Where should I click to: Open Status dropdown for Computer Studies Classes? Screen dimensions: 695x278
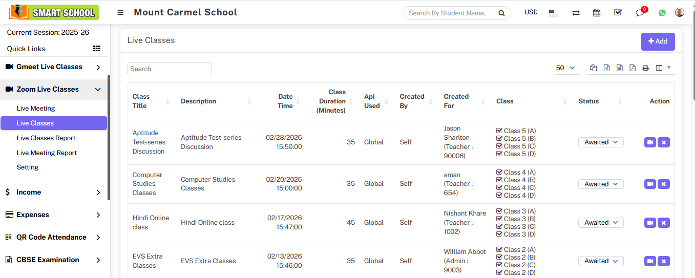601,184
